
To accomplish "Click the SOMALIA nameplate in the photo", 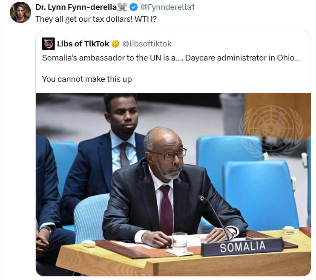I will 242,247.
